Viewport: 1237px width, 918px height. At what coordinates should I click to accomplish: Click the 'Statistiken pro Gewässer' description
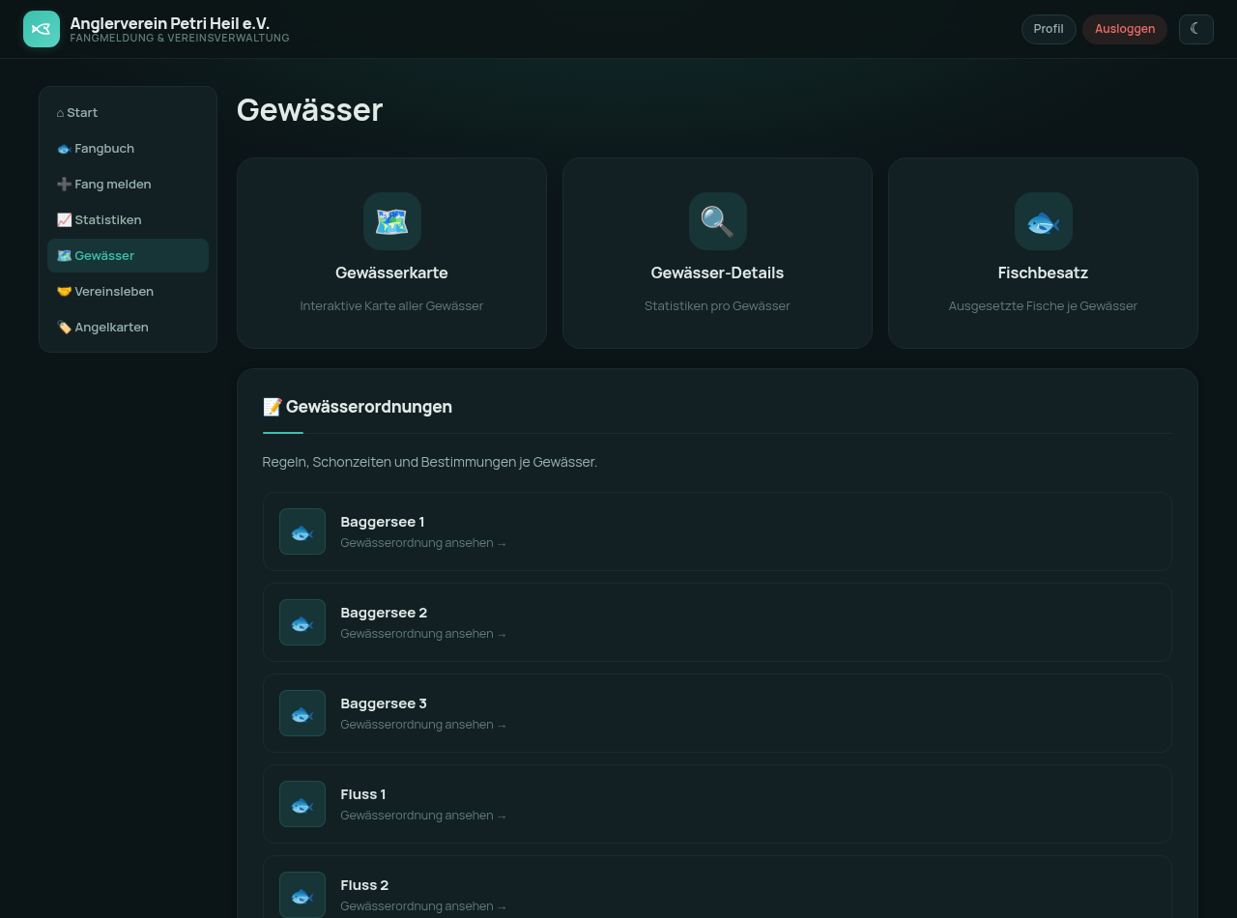[717, 306]
